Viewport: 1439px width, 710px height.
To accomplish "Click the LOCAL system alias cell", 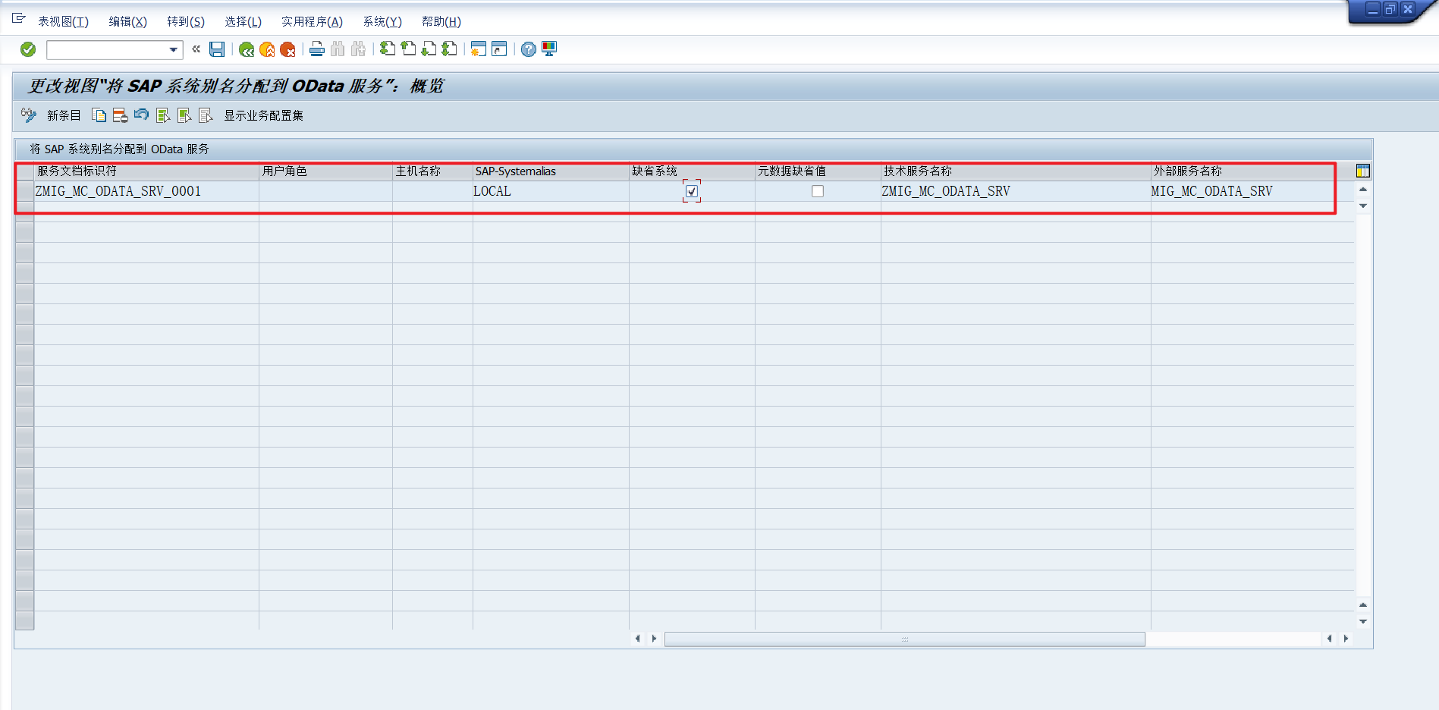I will [x=551, y=191].
